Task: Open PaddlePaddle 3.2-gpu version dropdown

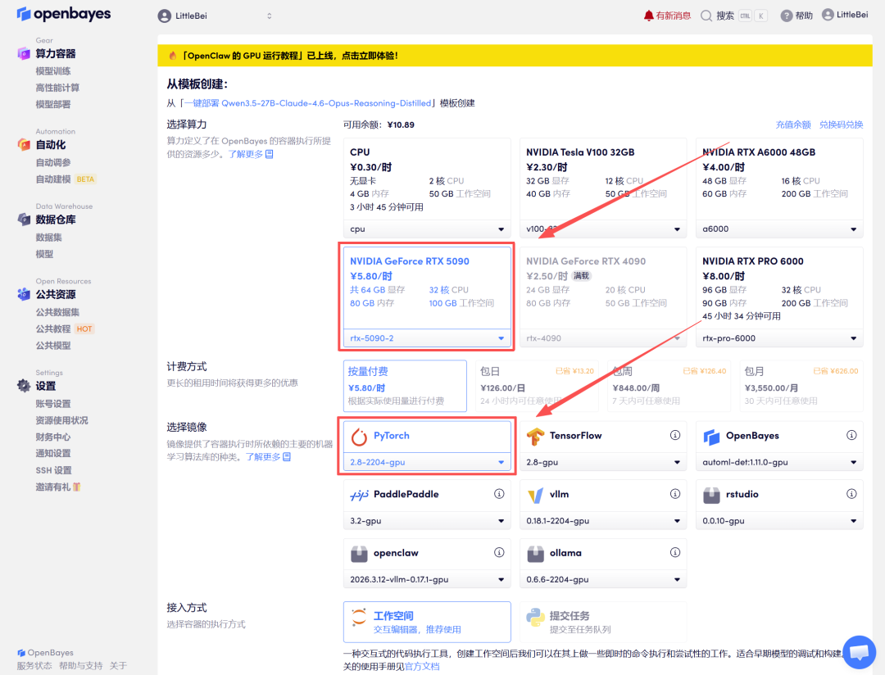Action: (427, 520)
